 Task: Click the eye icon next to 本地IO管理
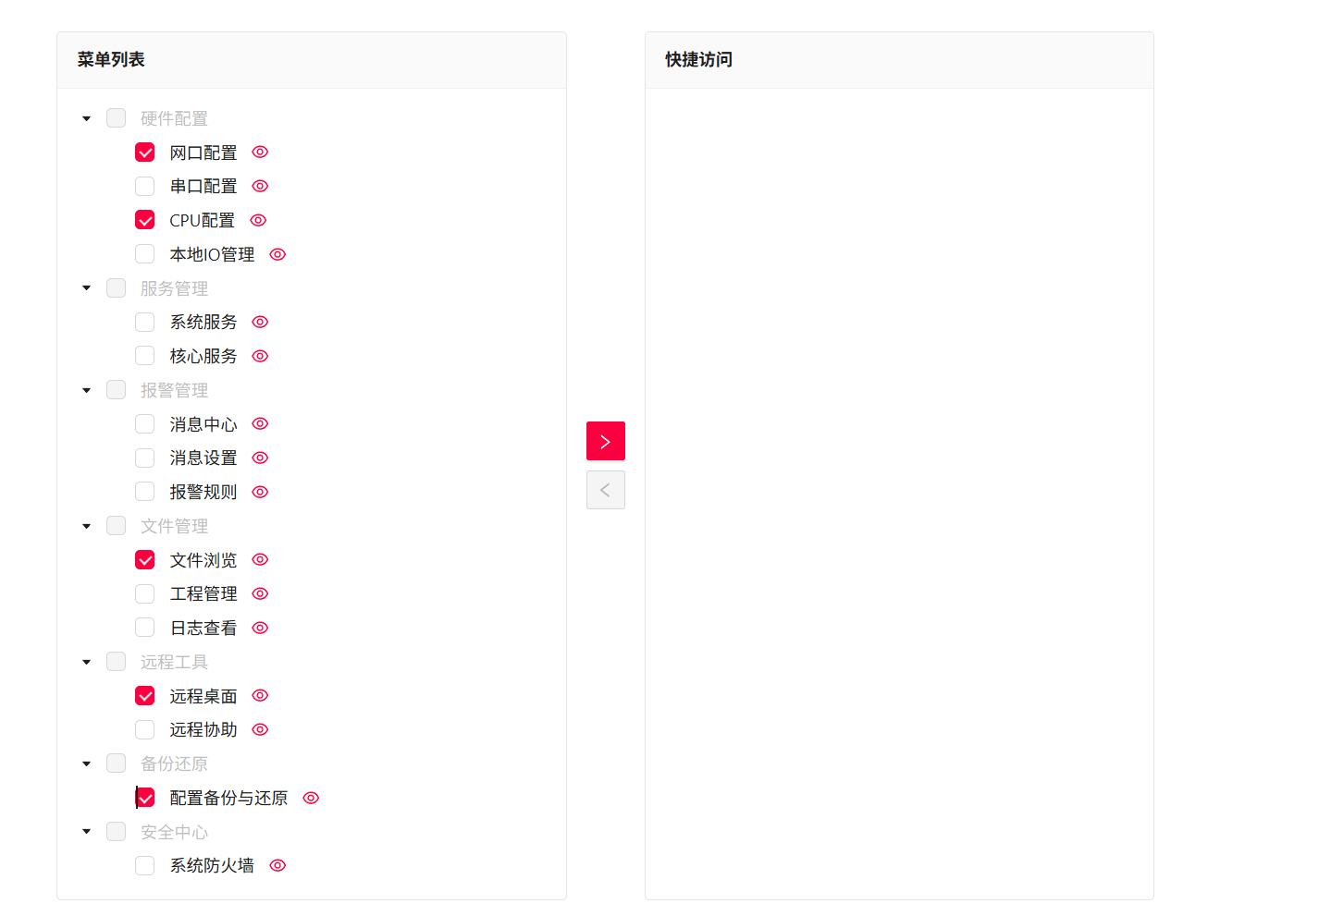point(277,254)
